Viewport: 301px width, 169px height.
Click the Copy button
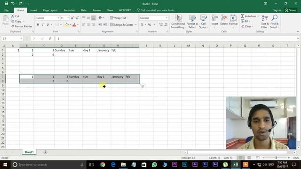[16, 21]
